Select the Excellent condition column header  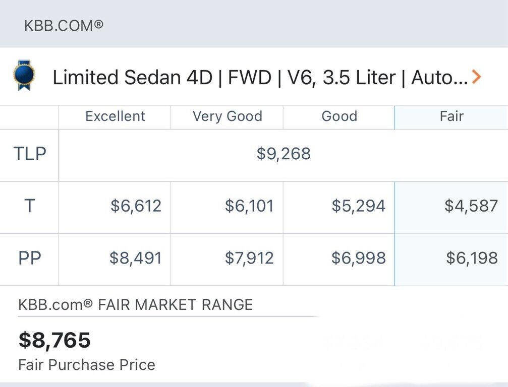click(x=115, y=116)
